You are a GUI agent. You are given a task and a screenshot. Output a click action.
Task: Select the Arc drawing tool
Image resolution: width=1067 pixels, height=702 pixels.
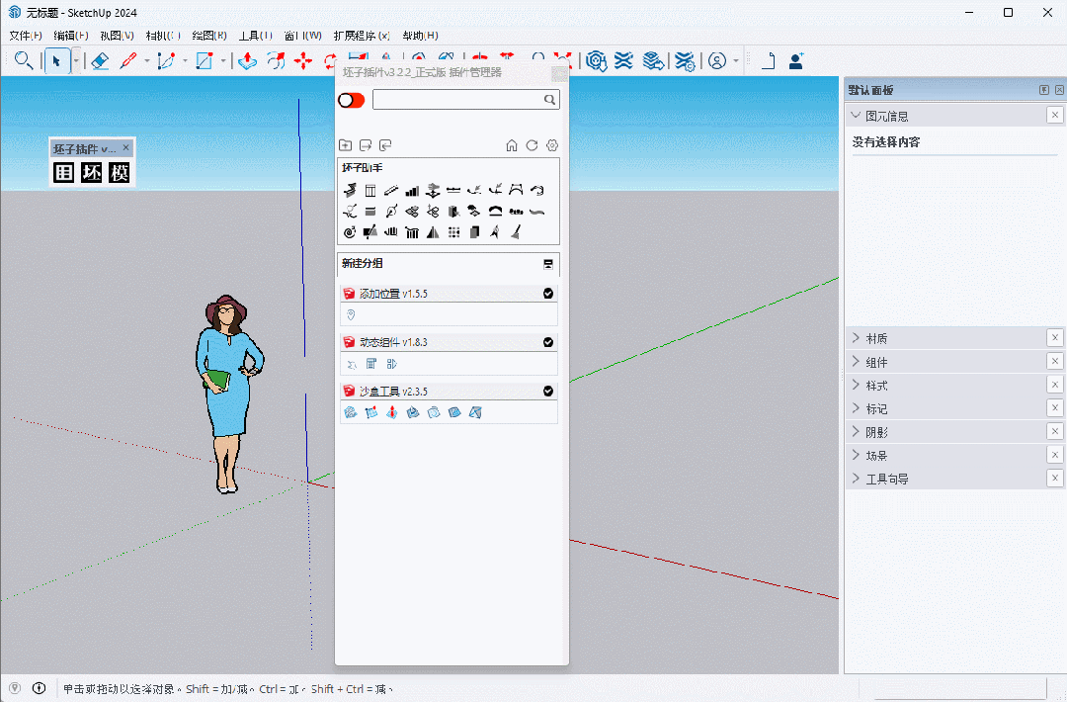click(166, 61)
